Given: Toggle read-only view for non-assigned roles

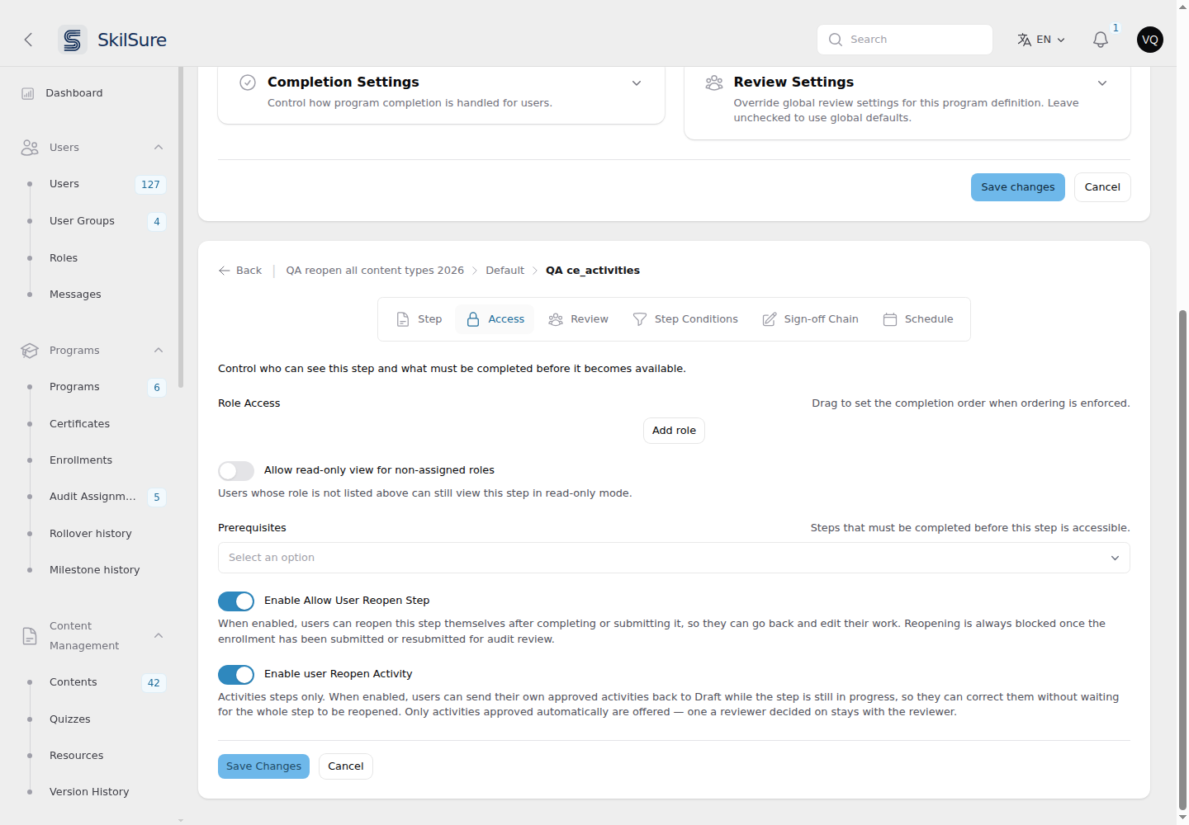Looking at the screenshot, I should pos(236,471).
